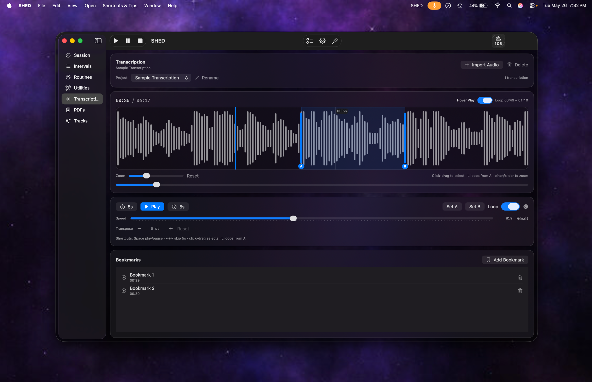Viewport: 592px width, 382px height.
Task: Show Tracks in the sidebar
Action: pos(82,121)
